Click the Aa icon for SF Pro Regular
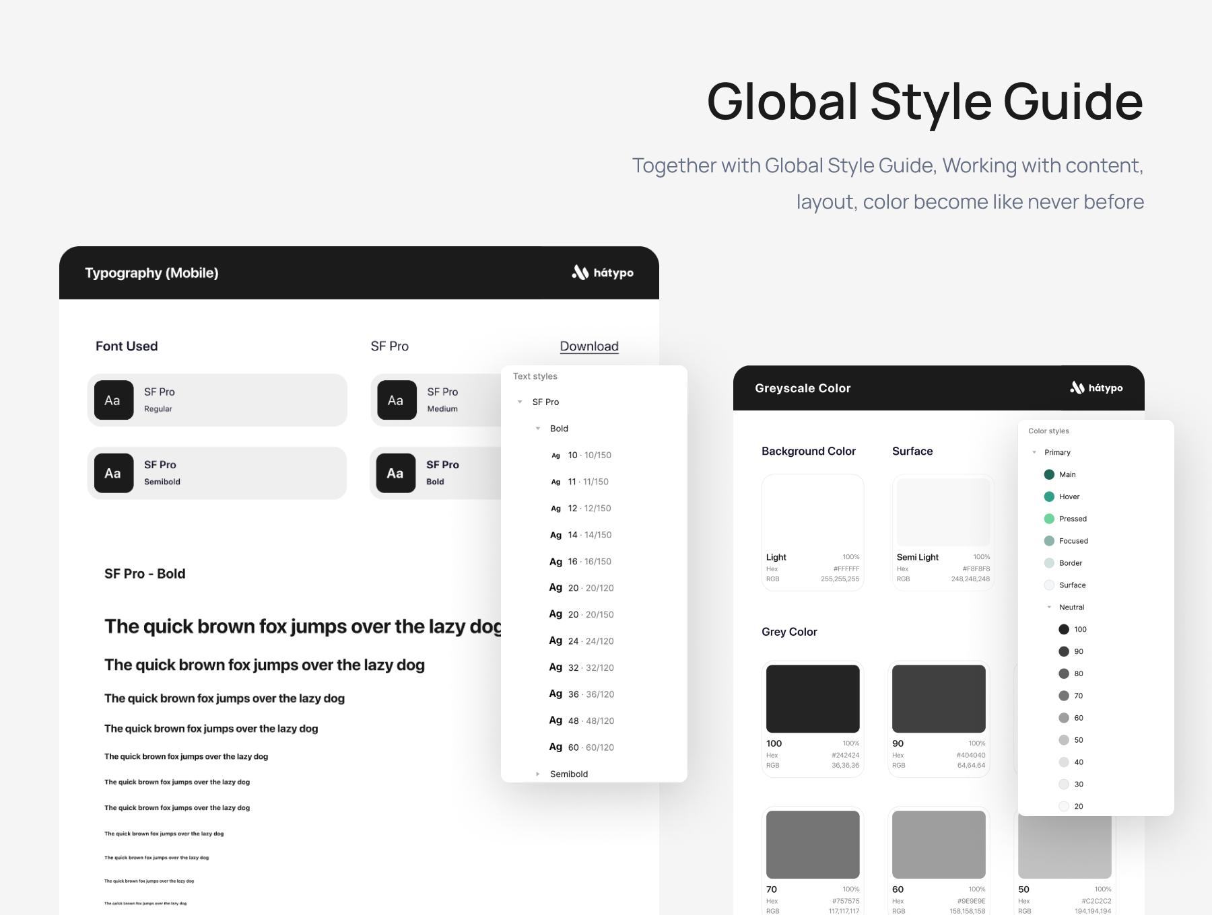Image resolution: width=1212 pixels, height=915 pixels. [x=113, y=400]
